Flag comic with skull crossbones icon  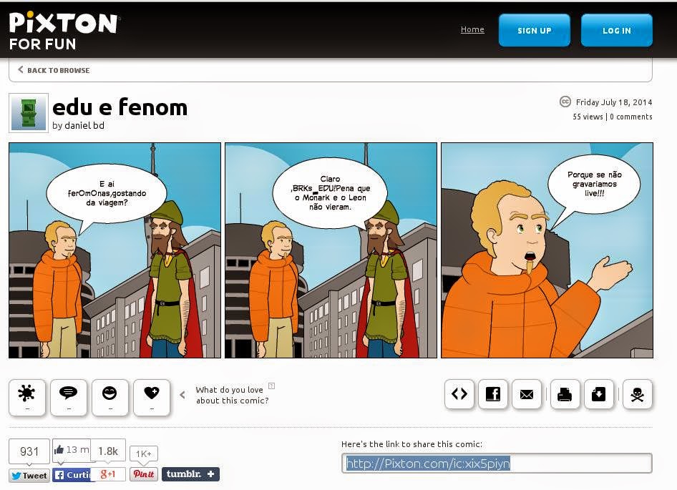tap(637, 394)
